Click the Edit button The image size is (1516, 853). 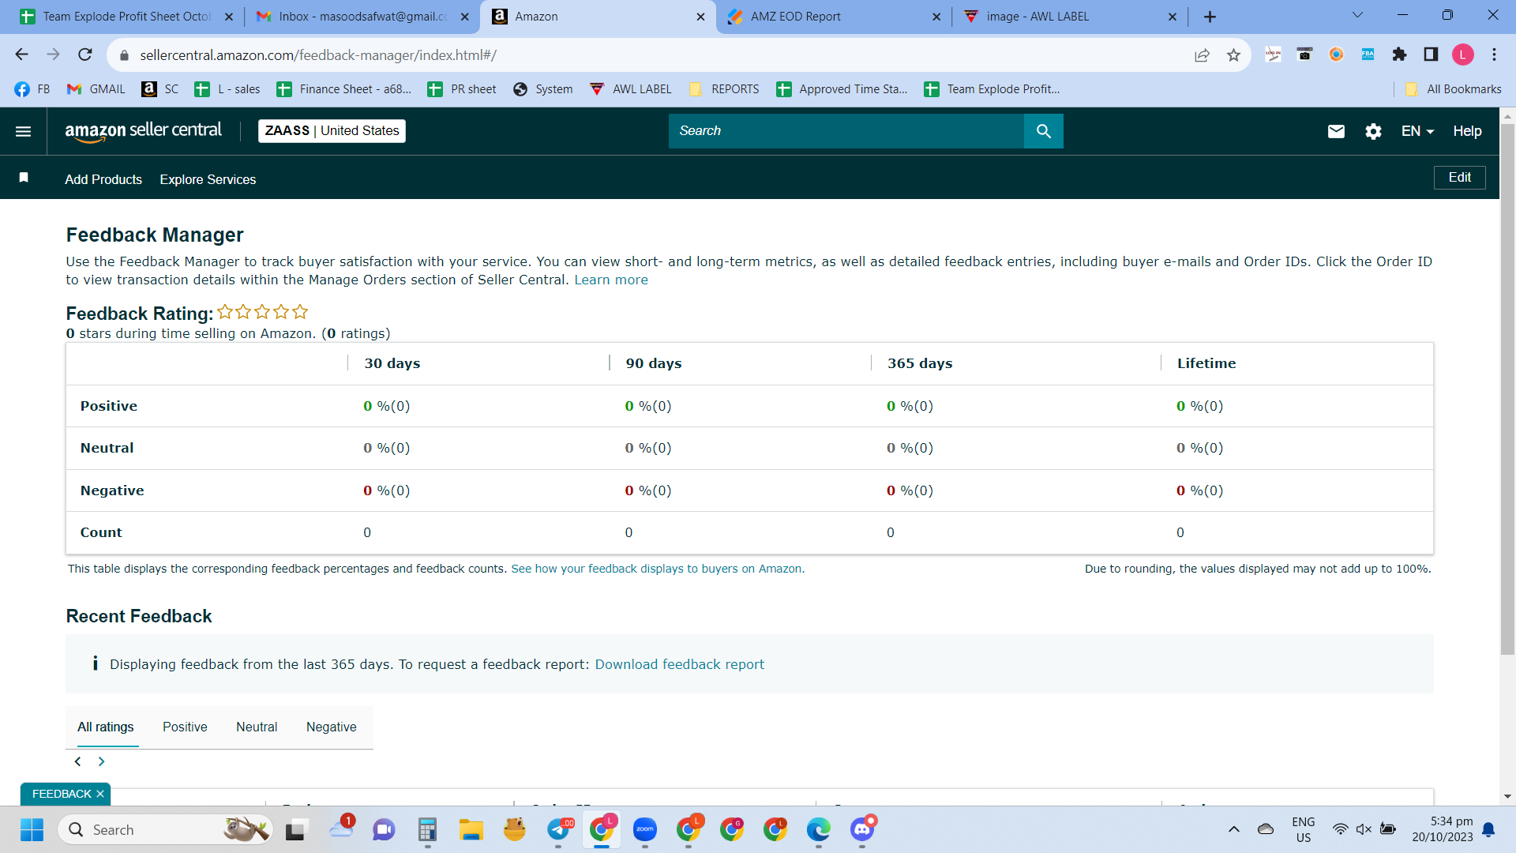1459,178
